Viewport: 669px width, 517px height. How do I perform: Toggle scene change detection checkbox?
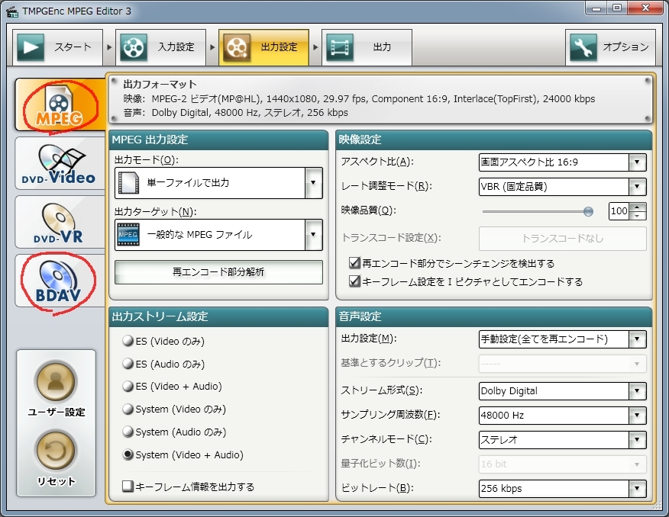[354, 263]
